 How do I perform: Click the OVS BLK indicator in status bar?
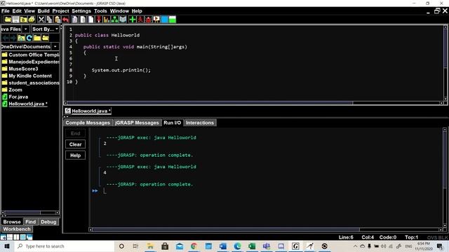coord(437,237)
